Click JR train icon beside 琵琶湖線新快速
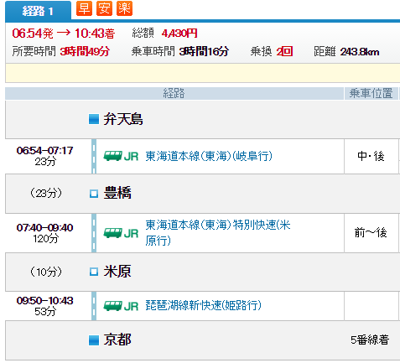This screenshot has width=400, height=363. pos(121,306)
